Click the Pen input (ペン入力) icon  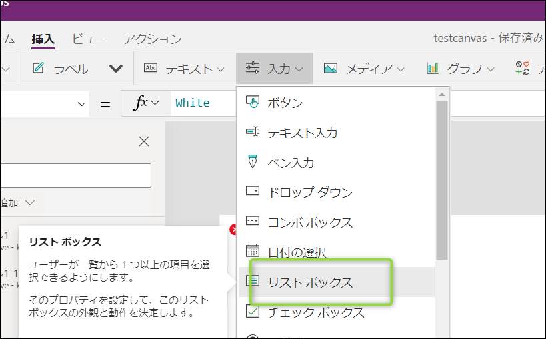253,161
